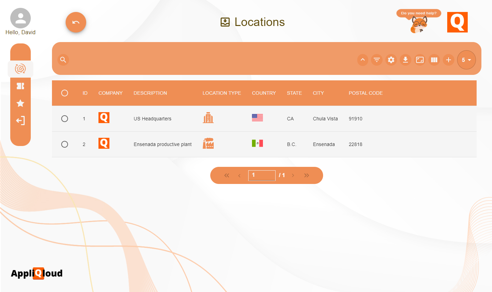The width and height of the screenshot is (492, 292).
Task: Click the page number input field
Action: coord(262,175)
